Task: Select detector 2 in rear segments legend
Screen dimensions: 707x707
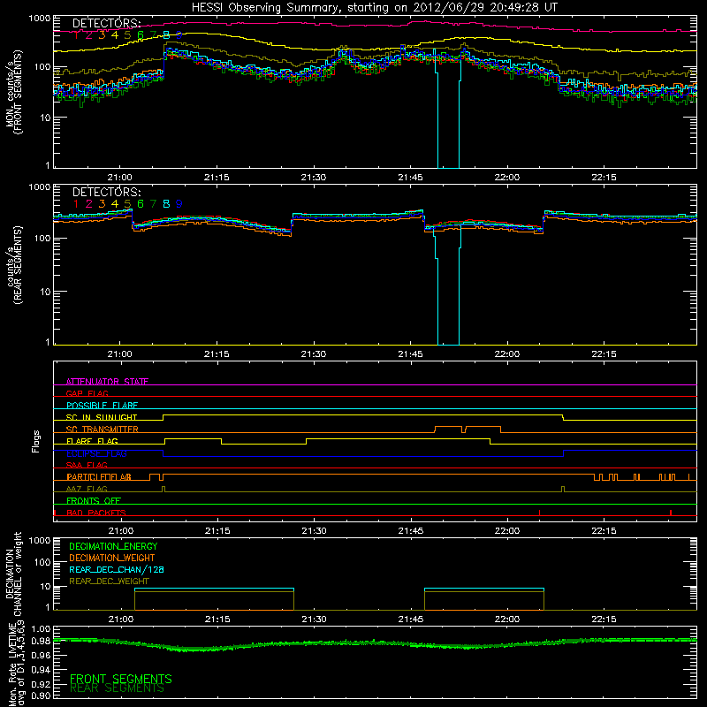Action: point(89,204)
